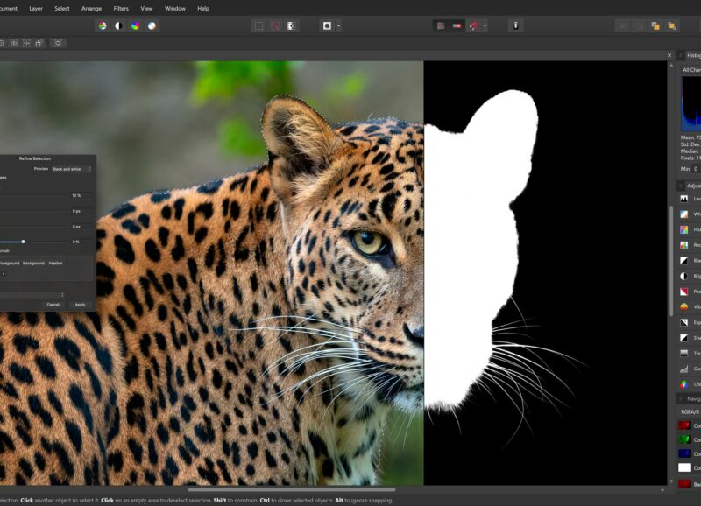Add a Posterize adjustment
Image resolution: width=701 pixels, height=506 pixels.
[684, 292]
